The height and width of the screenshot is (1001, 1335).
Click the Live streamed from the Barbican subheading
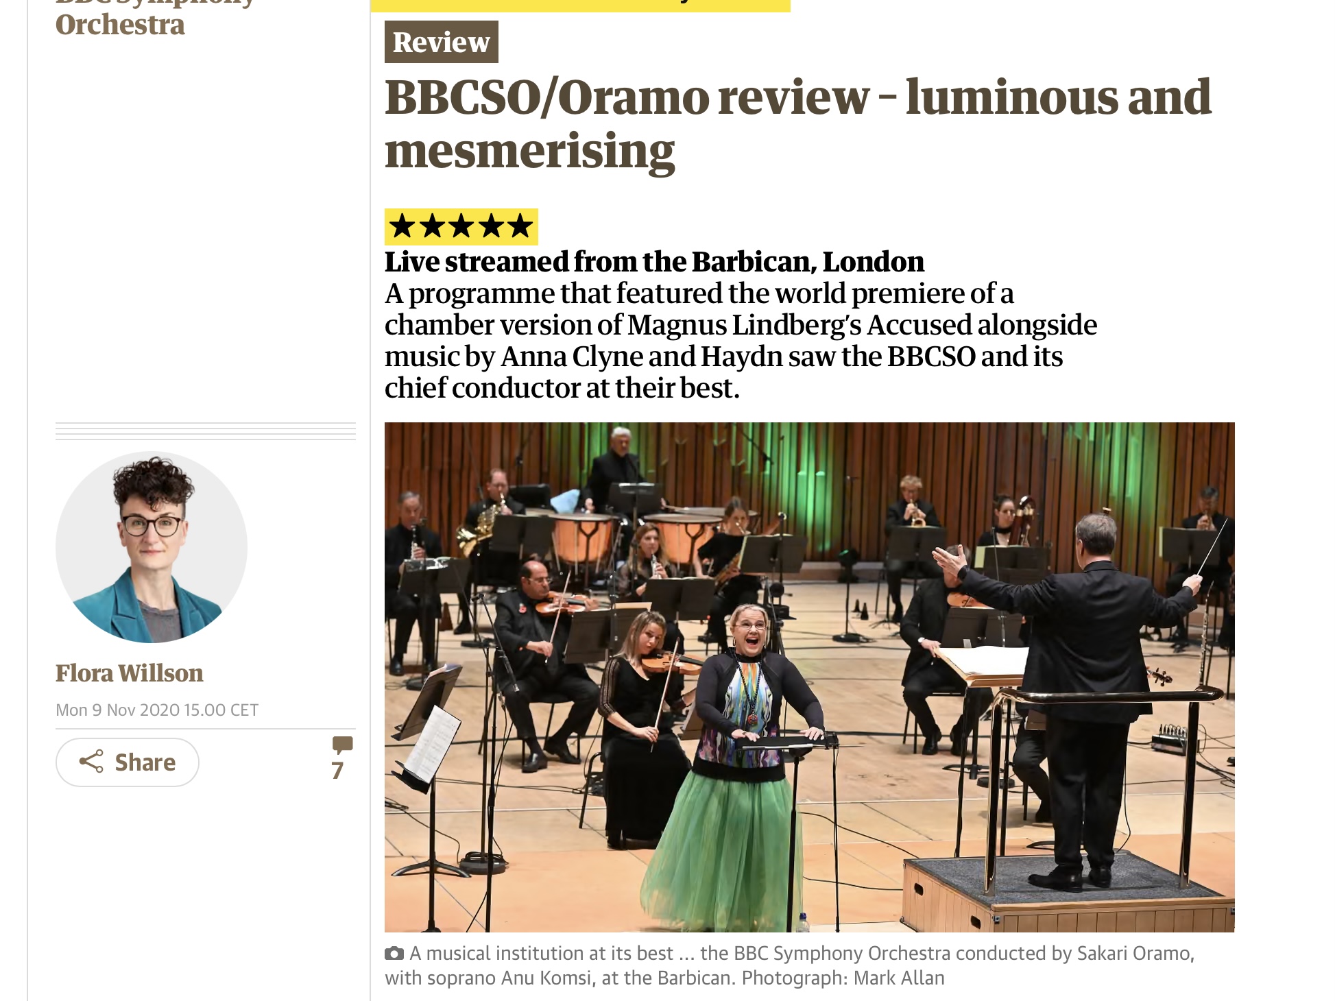[x=654, y=262]
